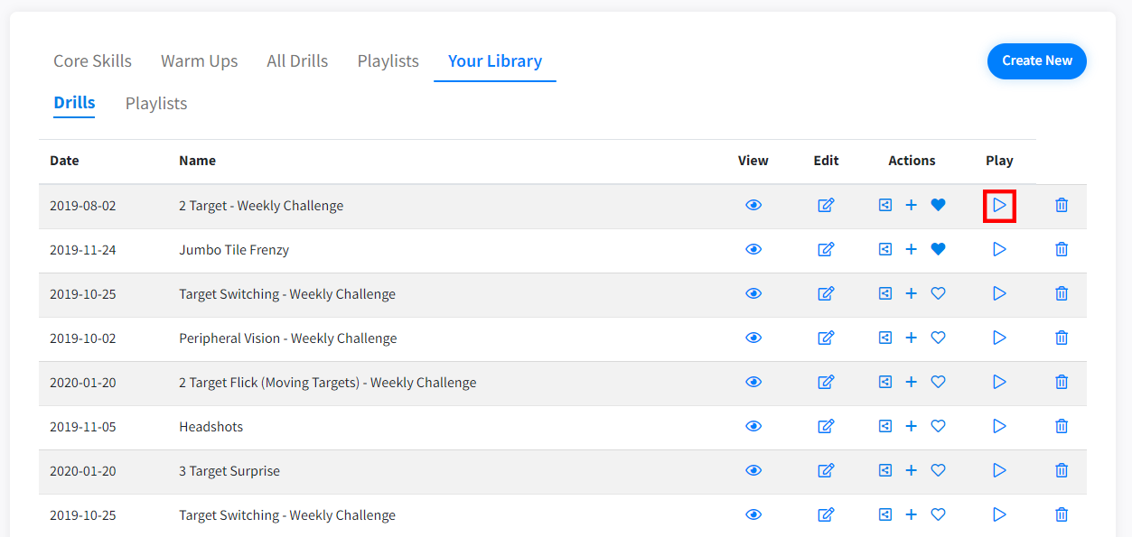Trash the 3 Target Surprise drill

tap(1062, 471)
